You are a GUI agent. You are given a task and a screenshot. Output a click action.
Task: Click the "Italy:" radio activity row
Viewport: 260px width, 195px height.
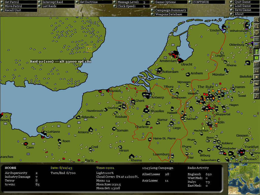(x=199, y=182)
